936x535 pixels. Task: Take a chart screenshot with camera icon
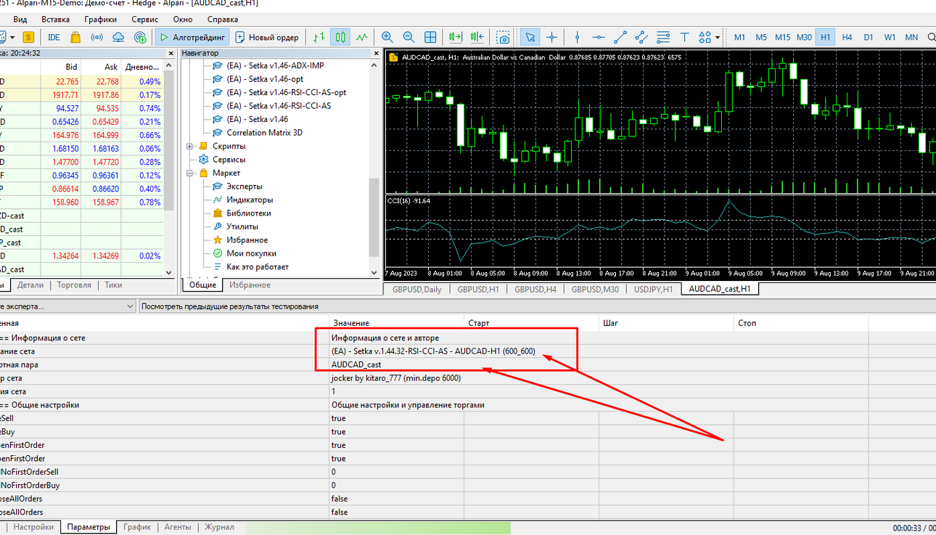(x=503, y=37)
